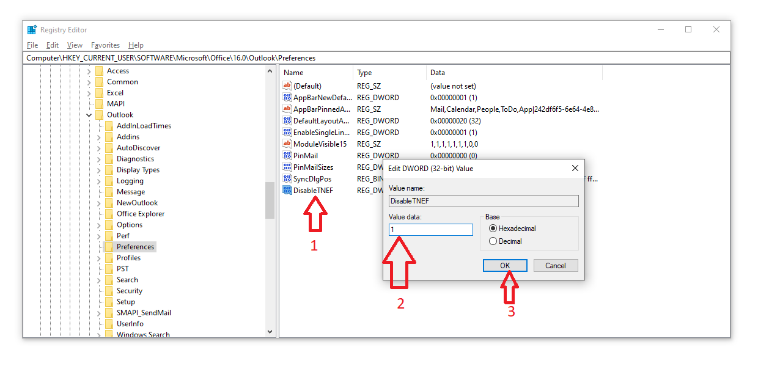Click the binary icon for PinMailSizes
Image resolution: width=769 pixels, height=366 pixels.
click(x=287, y=167)
